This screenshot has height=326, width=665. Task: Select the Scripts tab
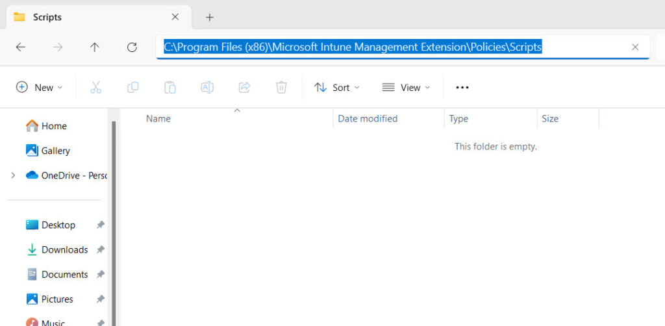[x=99, y=17]
